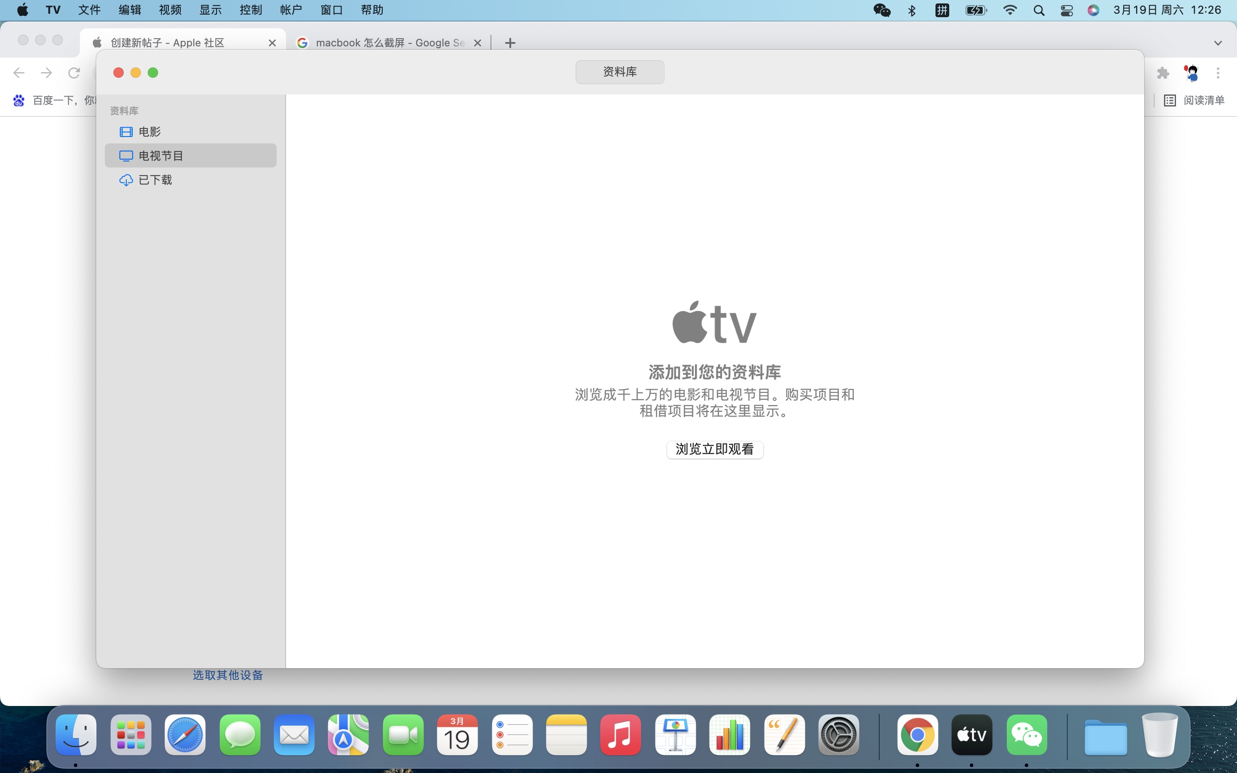Open the 帐户 menu in the menu bar
The height and width of the screenshot is (773, 1237).
pyautogui.click(x=291, y=10)
